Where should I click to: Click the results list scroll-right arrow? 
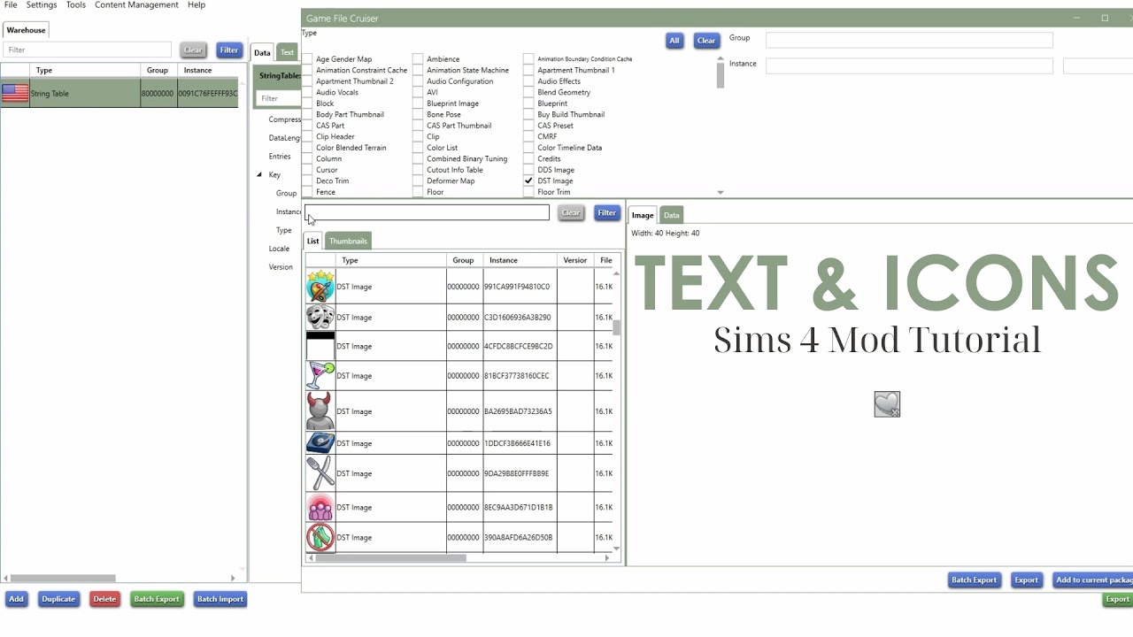pos(607,558)
